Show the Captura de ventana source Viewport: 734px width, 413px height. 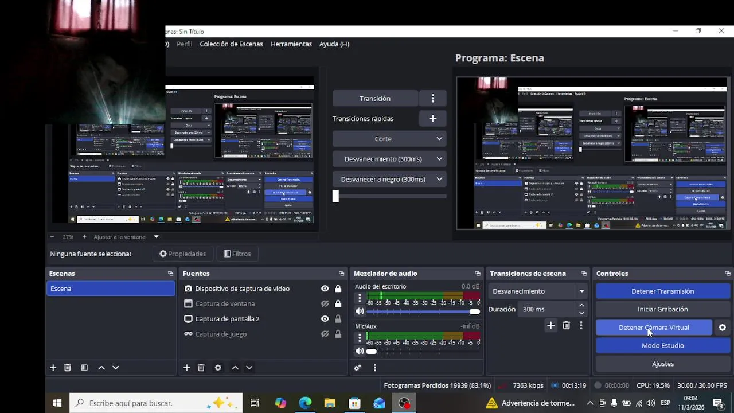325,304
